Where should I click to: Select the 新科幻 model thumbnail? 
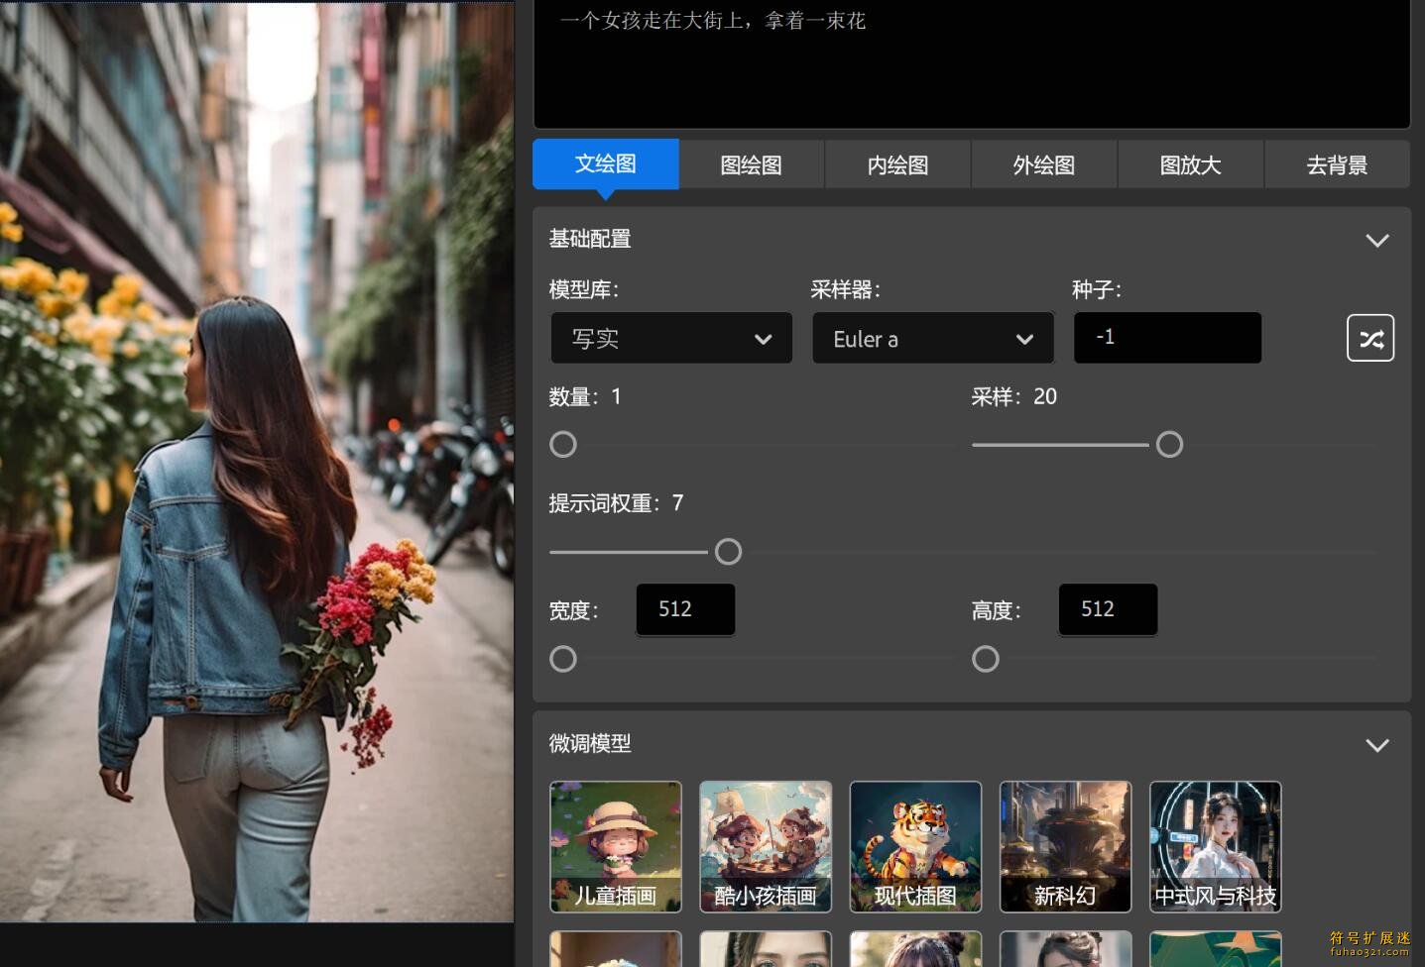1065,846
